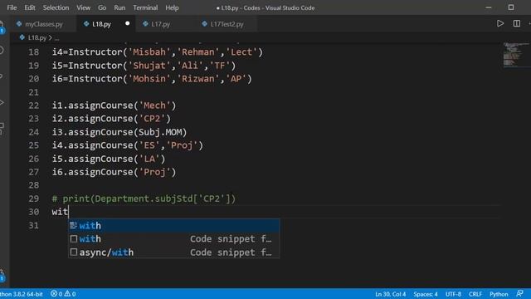This screenshot has height=299, width=531.
Task: Click the i3.assignCourse(Subj.MOM) line
Action: pos(119,132)
